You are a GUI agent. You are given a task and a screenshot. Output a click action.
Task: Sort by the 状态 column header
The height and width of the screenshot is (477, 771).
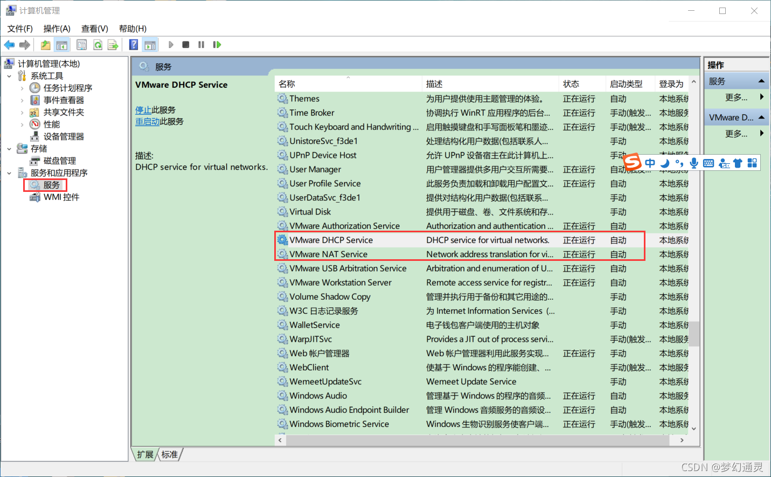582,84
